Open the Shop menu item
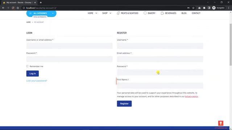Viewport: 232px width, 130px height. tap(105, 13)
